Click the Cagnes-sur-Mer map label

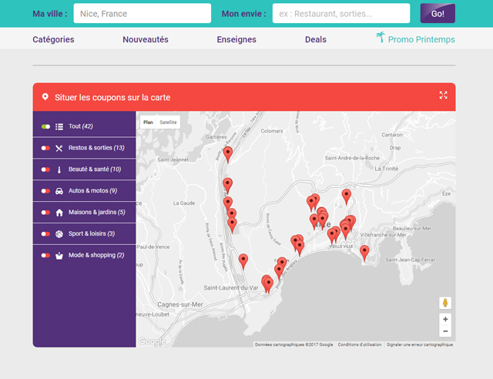point(180,304)
